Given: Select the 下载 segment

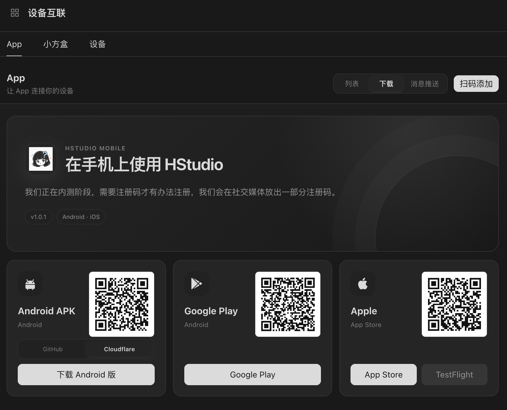Looking at the screenshot, I should pyautogui.click(x=386, y=84).
